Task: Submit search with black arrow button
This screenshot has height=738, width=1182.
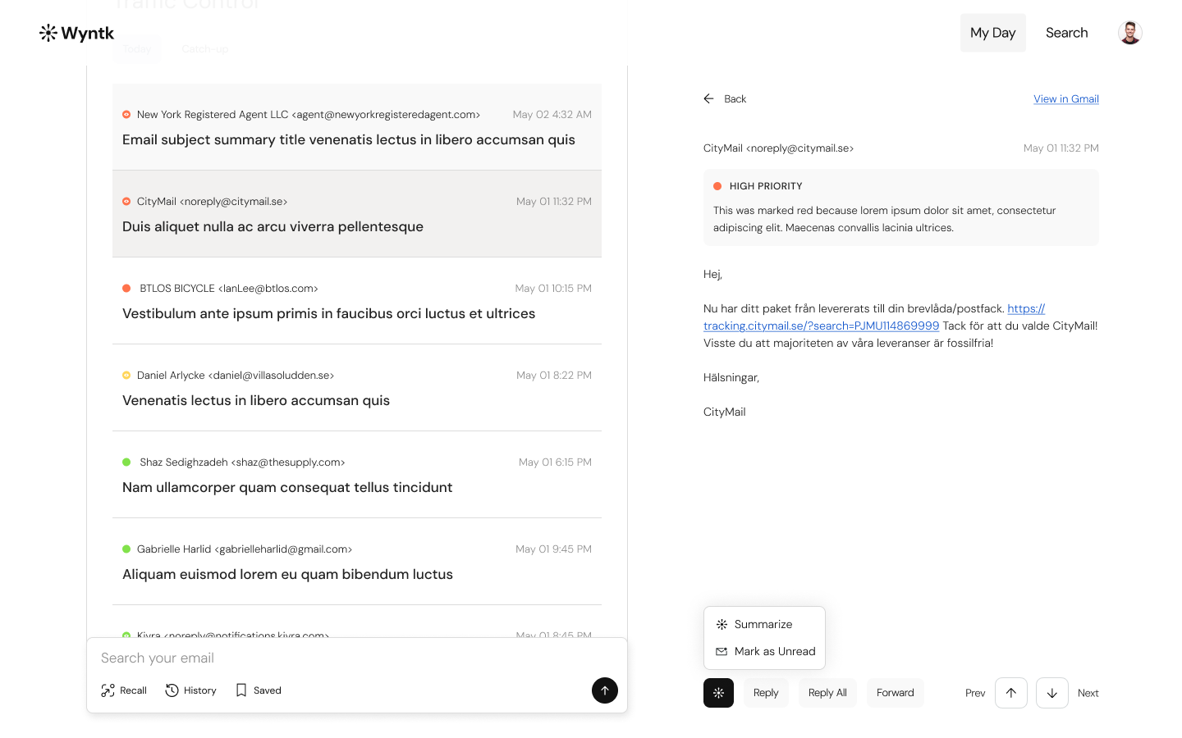Action: coord(605,690)
